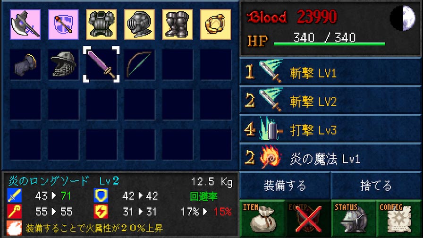423x238 pixels.
Task: Open the ITEM bag tab
Action: 262,219
